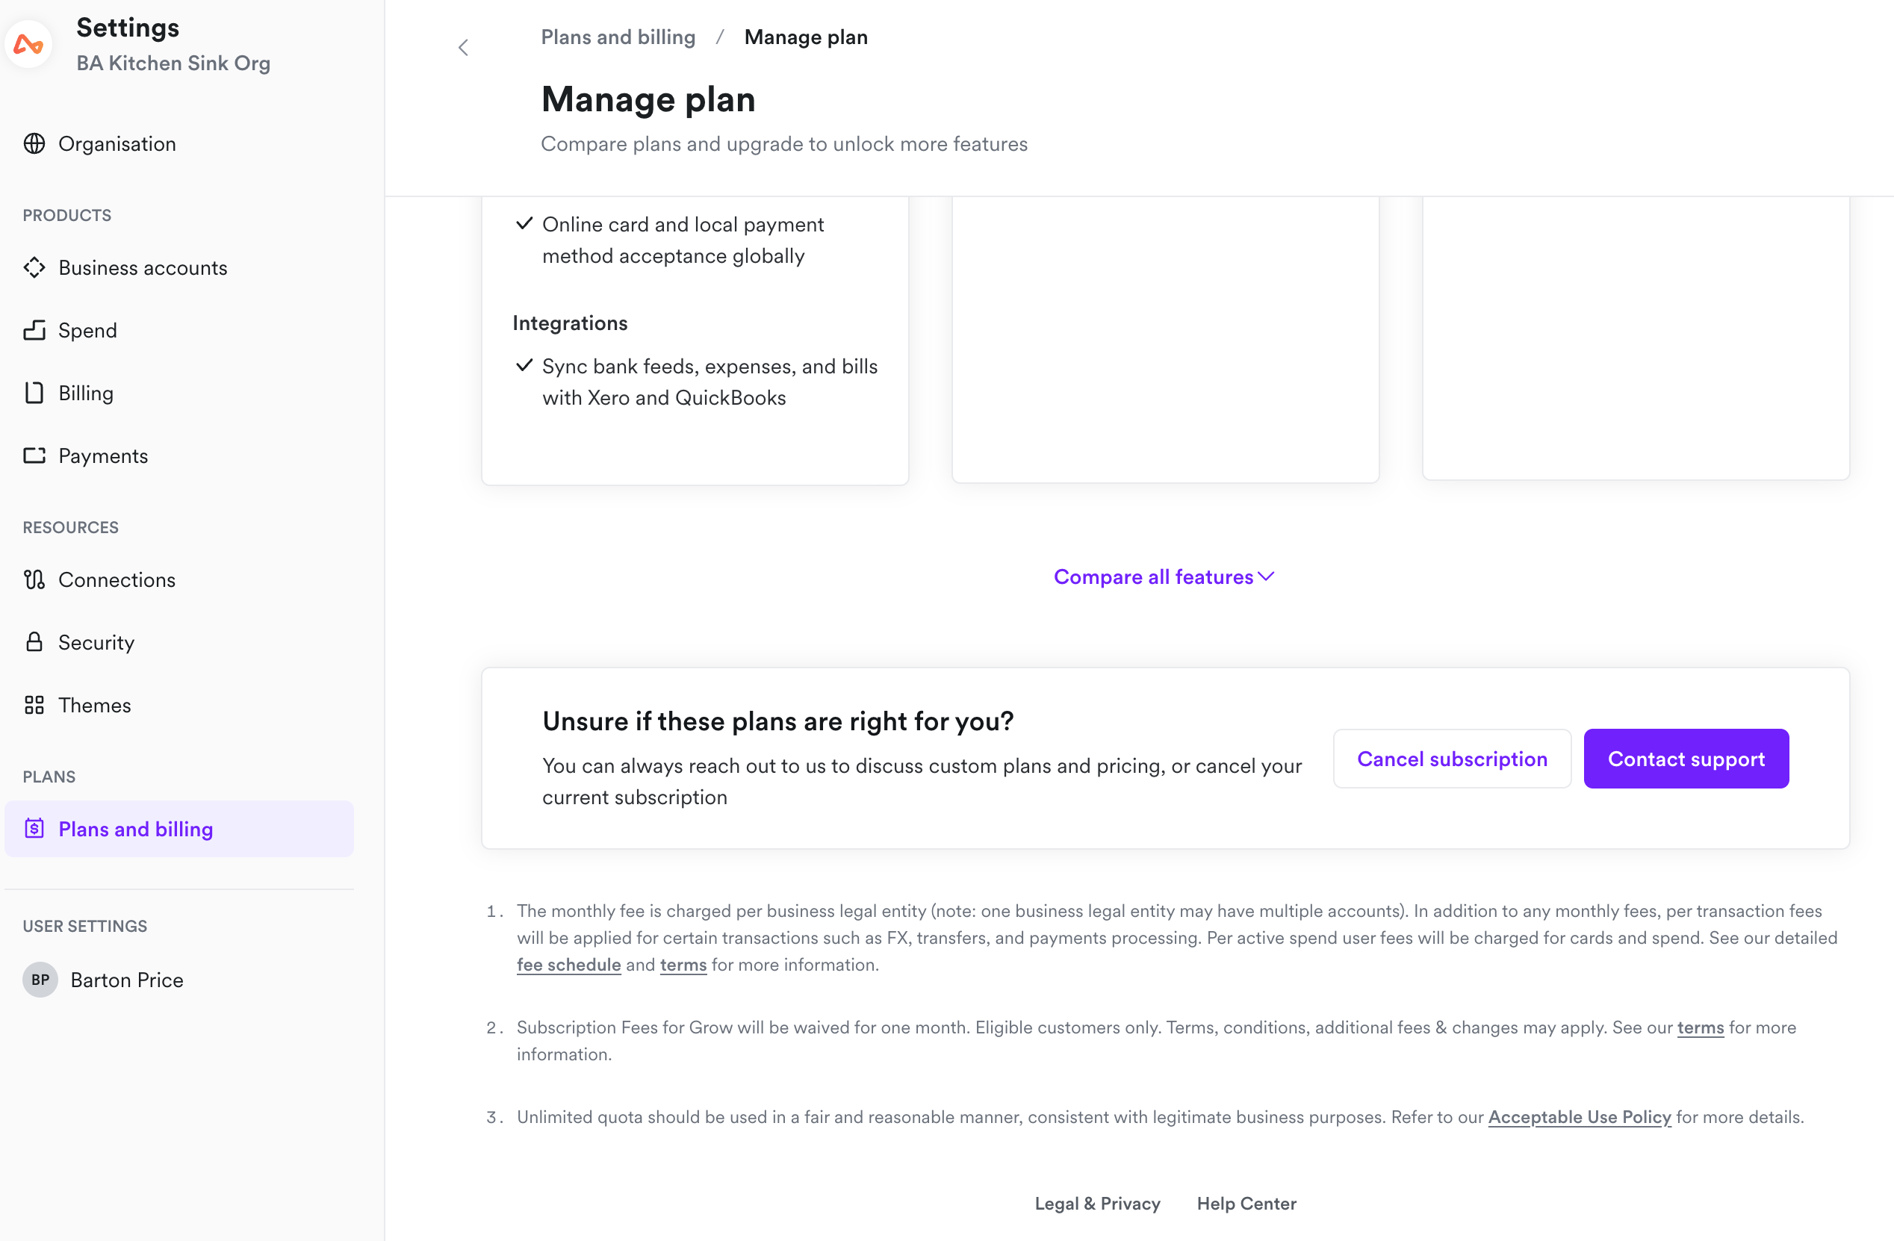
Task: Open the Help Center footer link
Action: (1246, 1203)
